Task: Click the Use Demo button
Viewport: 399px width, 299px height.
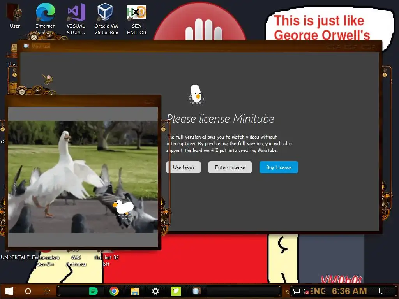Action: pyautogui.click(x=184, y=167)
